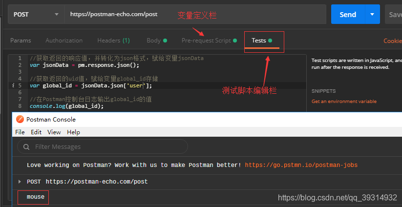Click code line 2 with pm.response.json()

coord(85,65)
